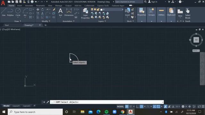
Task: Select the Scale tool
Action: click(43, 17)
